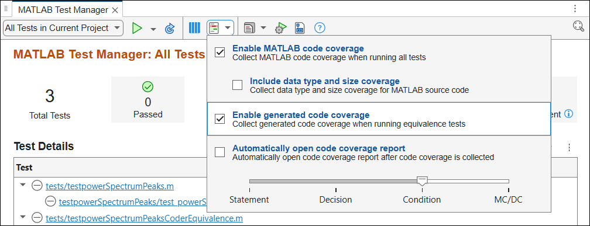Open the run options dropdown arrow
590x226 pixels.
(x=153, y=29)
